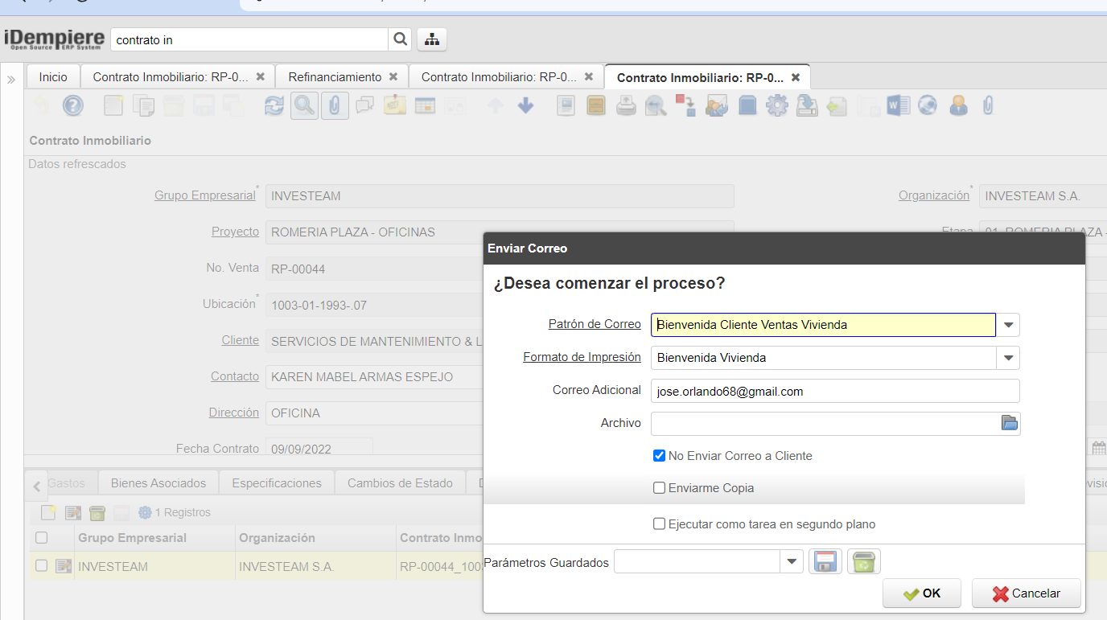Click the Process gear toolbar icon
This screenshot has height=620, width=1107.
(x=776, y=106)
